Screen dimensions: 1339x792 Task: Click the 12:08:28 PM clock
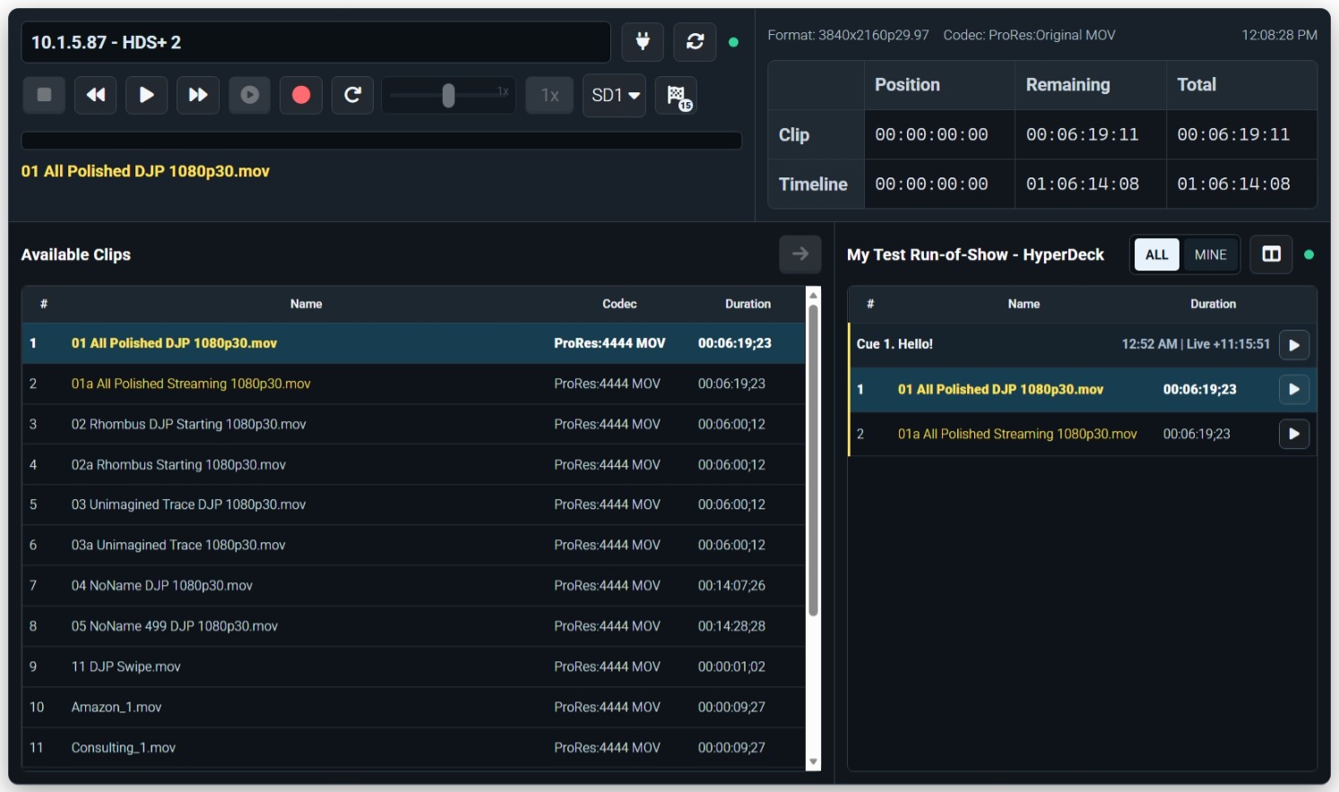click(x=1279, y=35)
